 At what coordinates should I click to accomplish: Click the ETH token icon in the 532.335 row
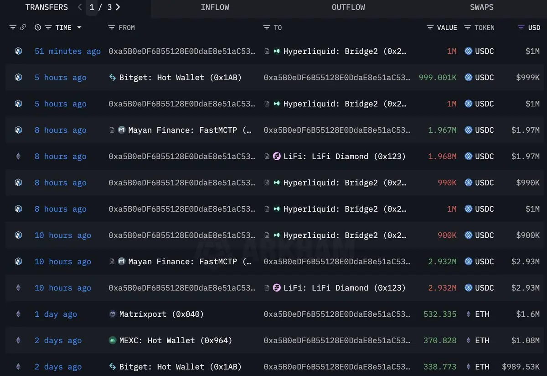468,314
